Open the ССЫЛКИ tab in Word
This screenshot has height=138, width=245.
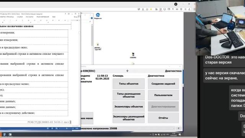point(20,17)
